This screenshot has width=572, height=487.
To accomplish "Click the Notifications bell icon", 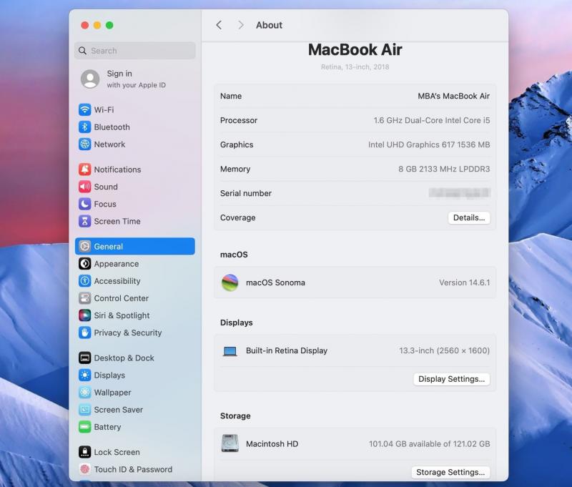I will pyautogui.click(x=84, y=169).
